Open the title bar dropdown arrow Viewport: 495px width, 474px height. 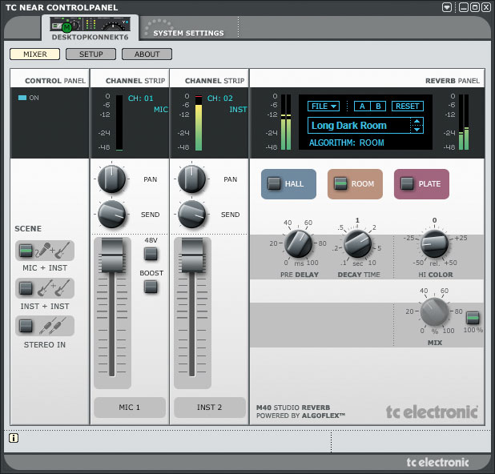pos(447,7)
